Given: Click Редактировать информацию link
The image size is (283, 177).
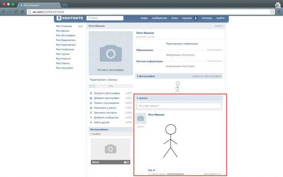Looking at the screenshot, I should pyautogui.click(x=182, y=44).
